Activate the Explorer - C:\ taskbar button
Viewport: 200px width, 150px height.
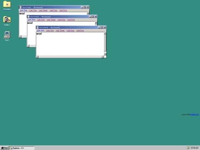[x=22, y=148]
